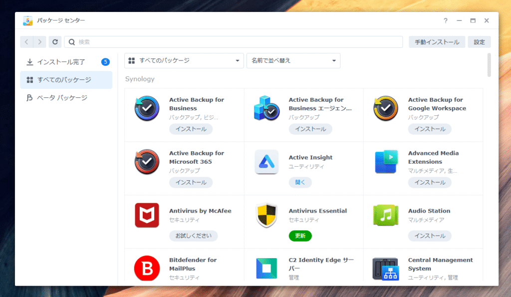This screenshot has height=297, width=511.
Task: Open the 名前で並べ替え sort dropdown
Action: pyautogui.click(x=293, y=60)
